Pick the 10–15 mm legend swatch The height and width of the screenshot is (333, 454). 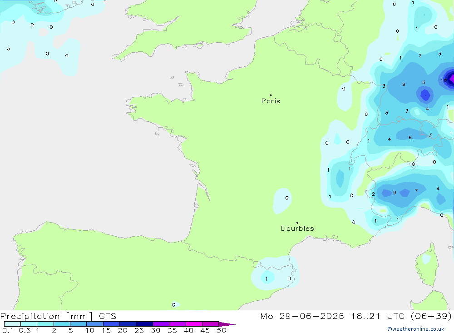click(95, 324)
